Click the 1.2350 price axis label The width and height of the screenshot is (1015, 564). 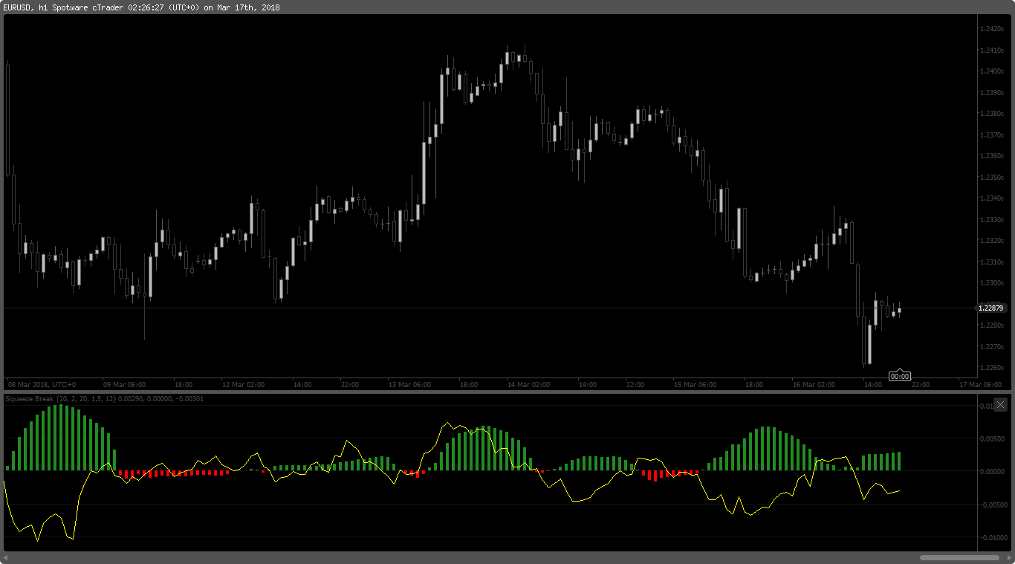[991, 178]
